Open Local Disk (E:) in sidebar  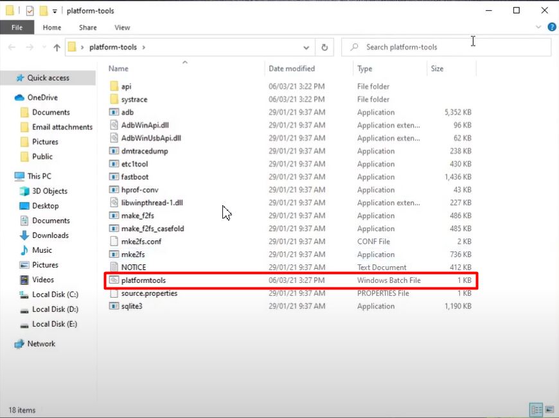pos(55,323)
